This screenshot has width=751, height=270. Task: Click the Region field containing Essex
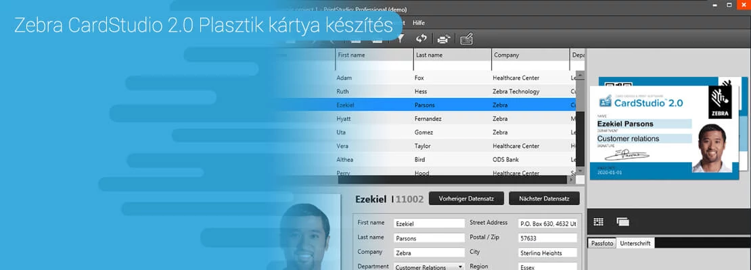point(547,267)
